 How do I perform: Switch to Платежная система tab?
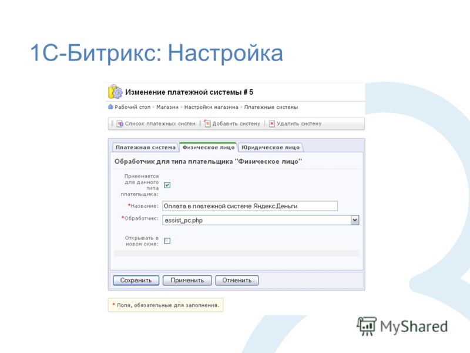tap(146, 148)
